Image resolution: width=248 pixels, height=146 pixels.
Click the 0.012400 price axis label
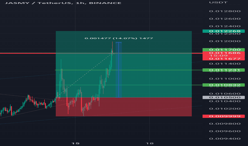pyautogui.click(x=225, y=26)
